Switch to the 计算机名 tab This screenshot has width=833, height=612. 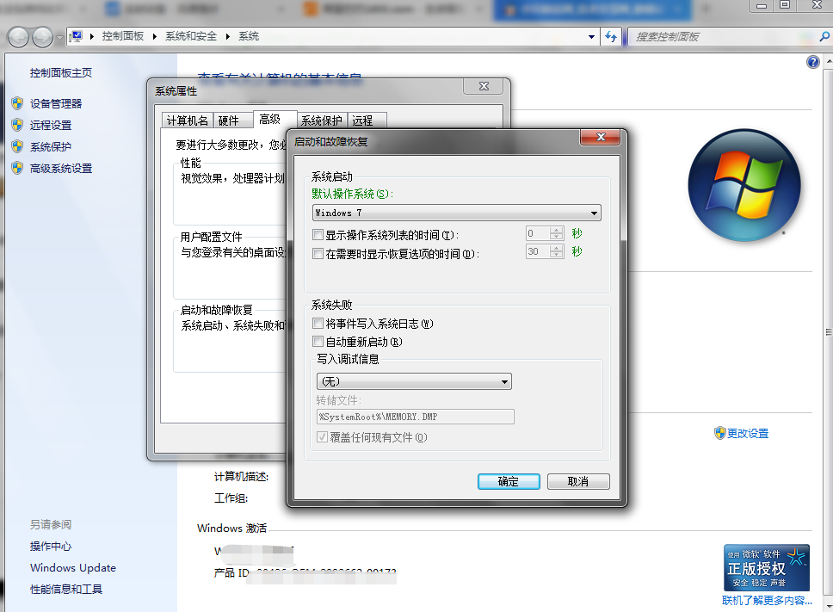tap(187, 121)
